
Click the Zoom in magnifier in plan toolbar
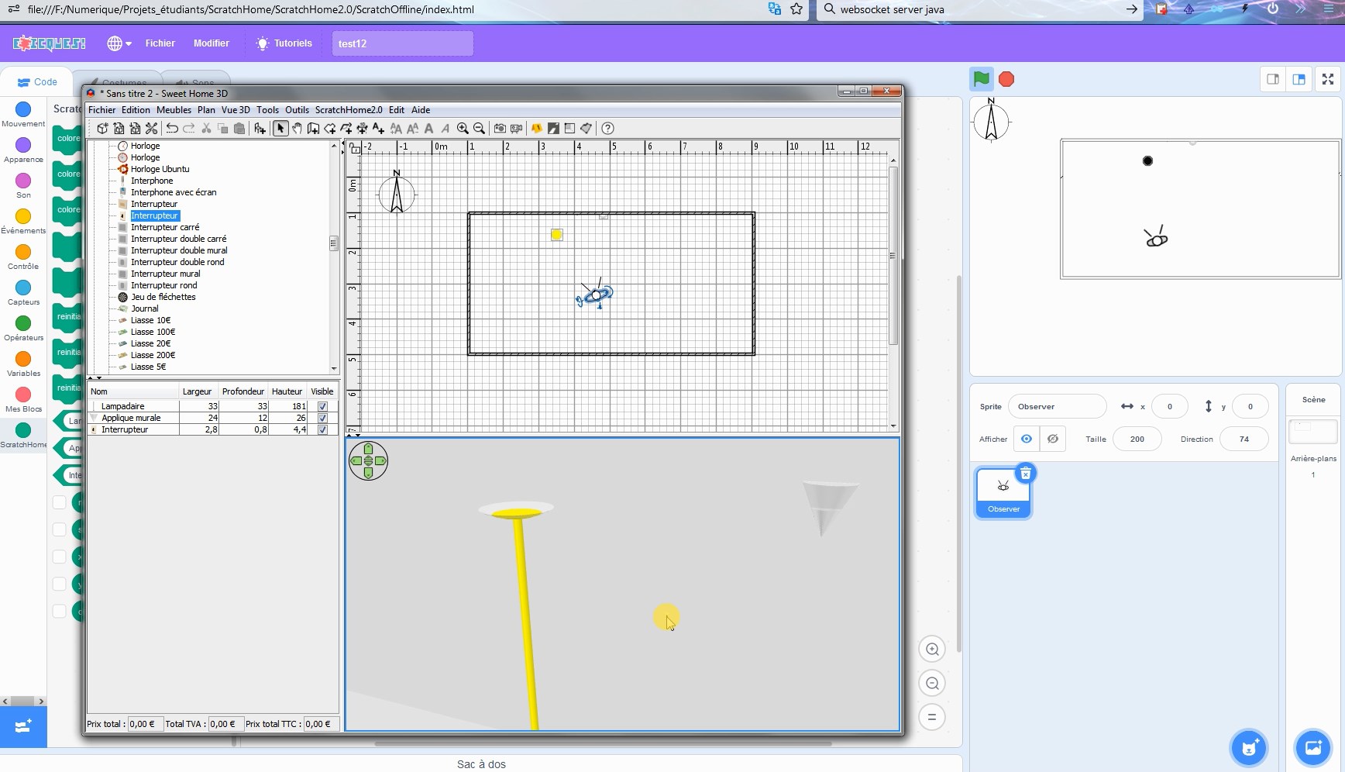click(x=463, y=129)
